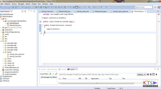Viewport: 161px width, 90px height.
Task: Toggle Show Whitespace Characters toolbar button
Action: click(x=82, y=7)
